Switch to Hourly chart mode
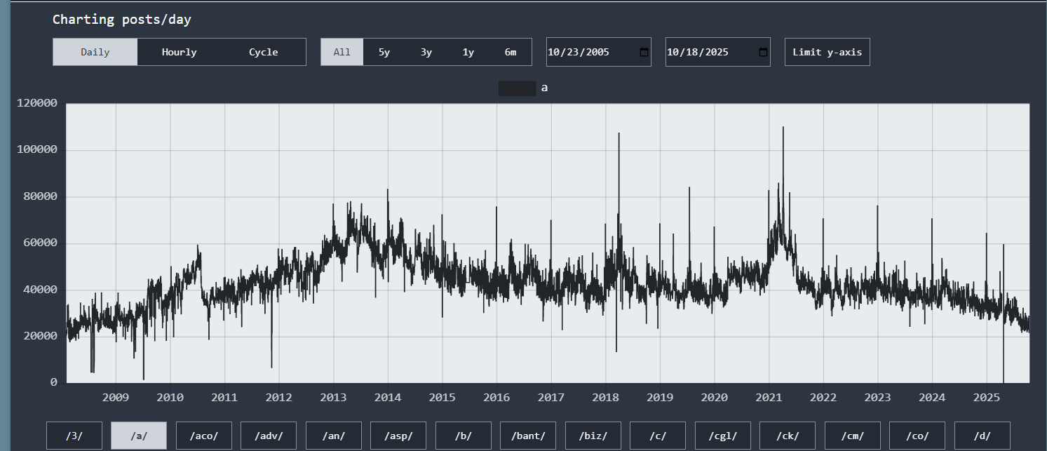Viewport: 1047px width, 451px height. [180, 52]
